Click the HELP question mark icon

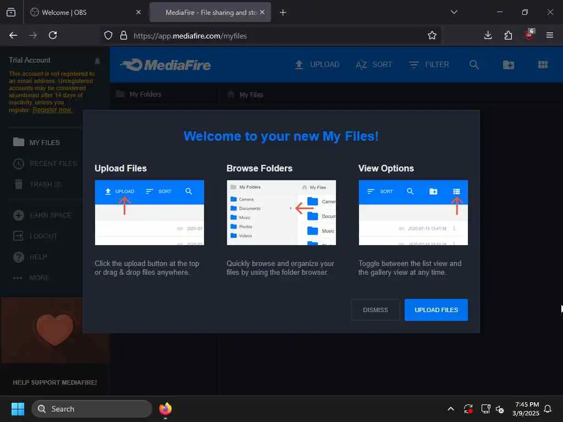[x=19, y=257]
